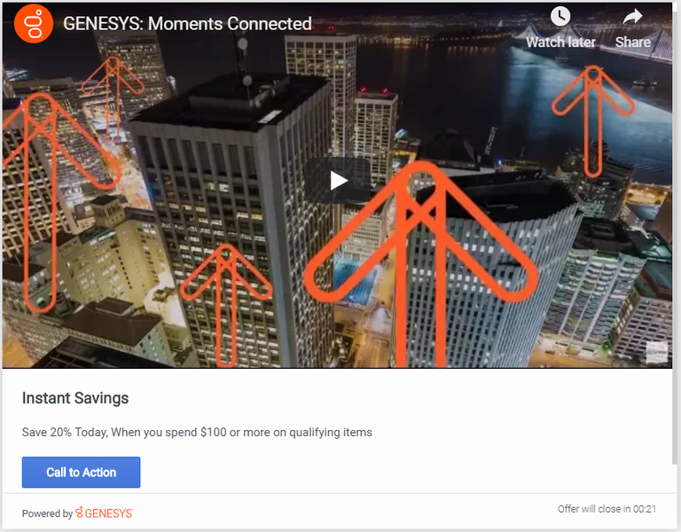
Task: Click the 'Watch later' text label
Action: tap(560, 43)
